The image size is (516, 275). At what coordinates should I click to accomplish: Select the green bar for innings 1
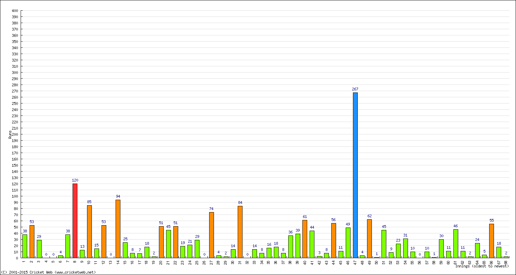click(25, 246)
